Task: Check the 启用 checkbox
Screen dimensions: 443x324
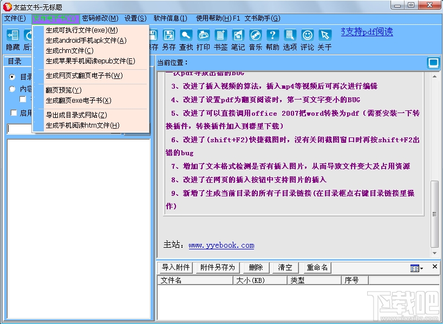Action: pyautogui.click(x=12, y=113)
